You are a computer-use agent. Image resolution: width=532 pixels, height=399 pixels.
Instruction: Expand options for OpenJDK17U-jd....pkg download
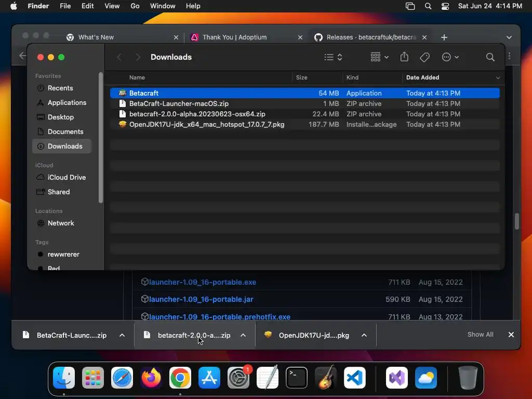tap(364, 335)
